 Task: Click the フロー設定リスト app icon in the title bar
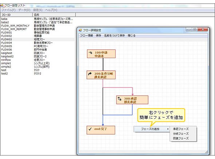click(x=2, y=5)
